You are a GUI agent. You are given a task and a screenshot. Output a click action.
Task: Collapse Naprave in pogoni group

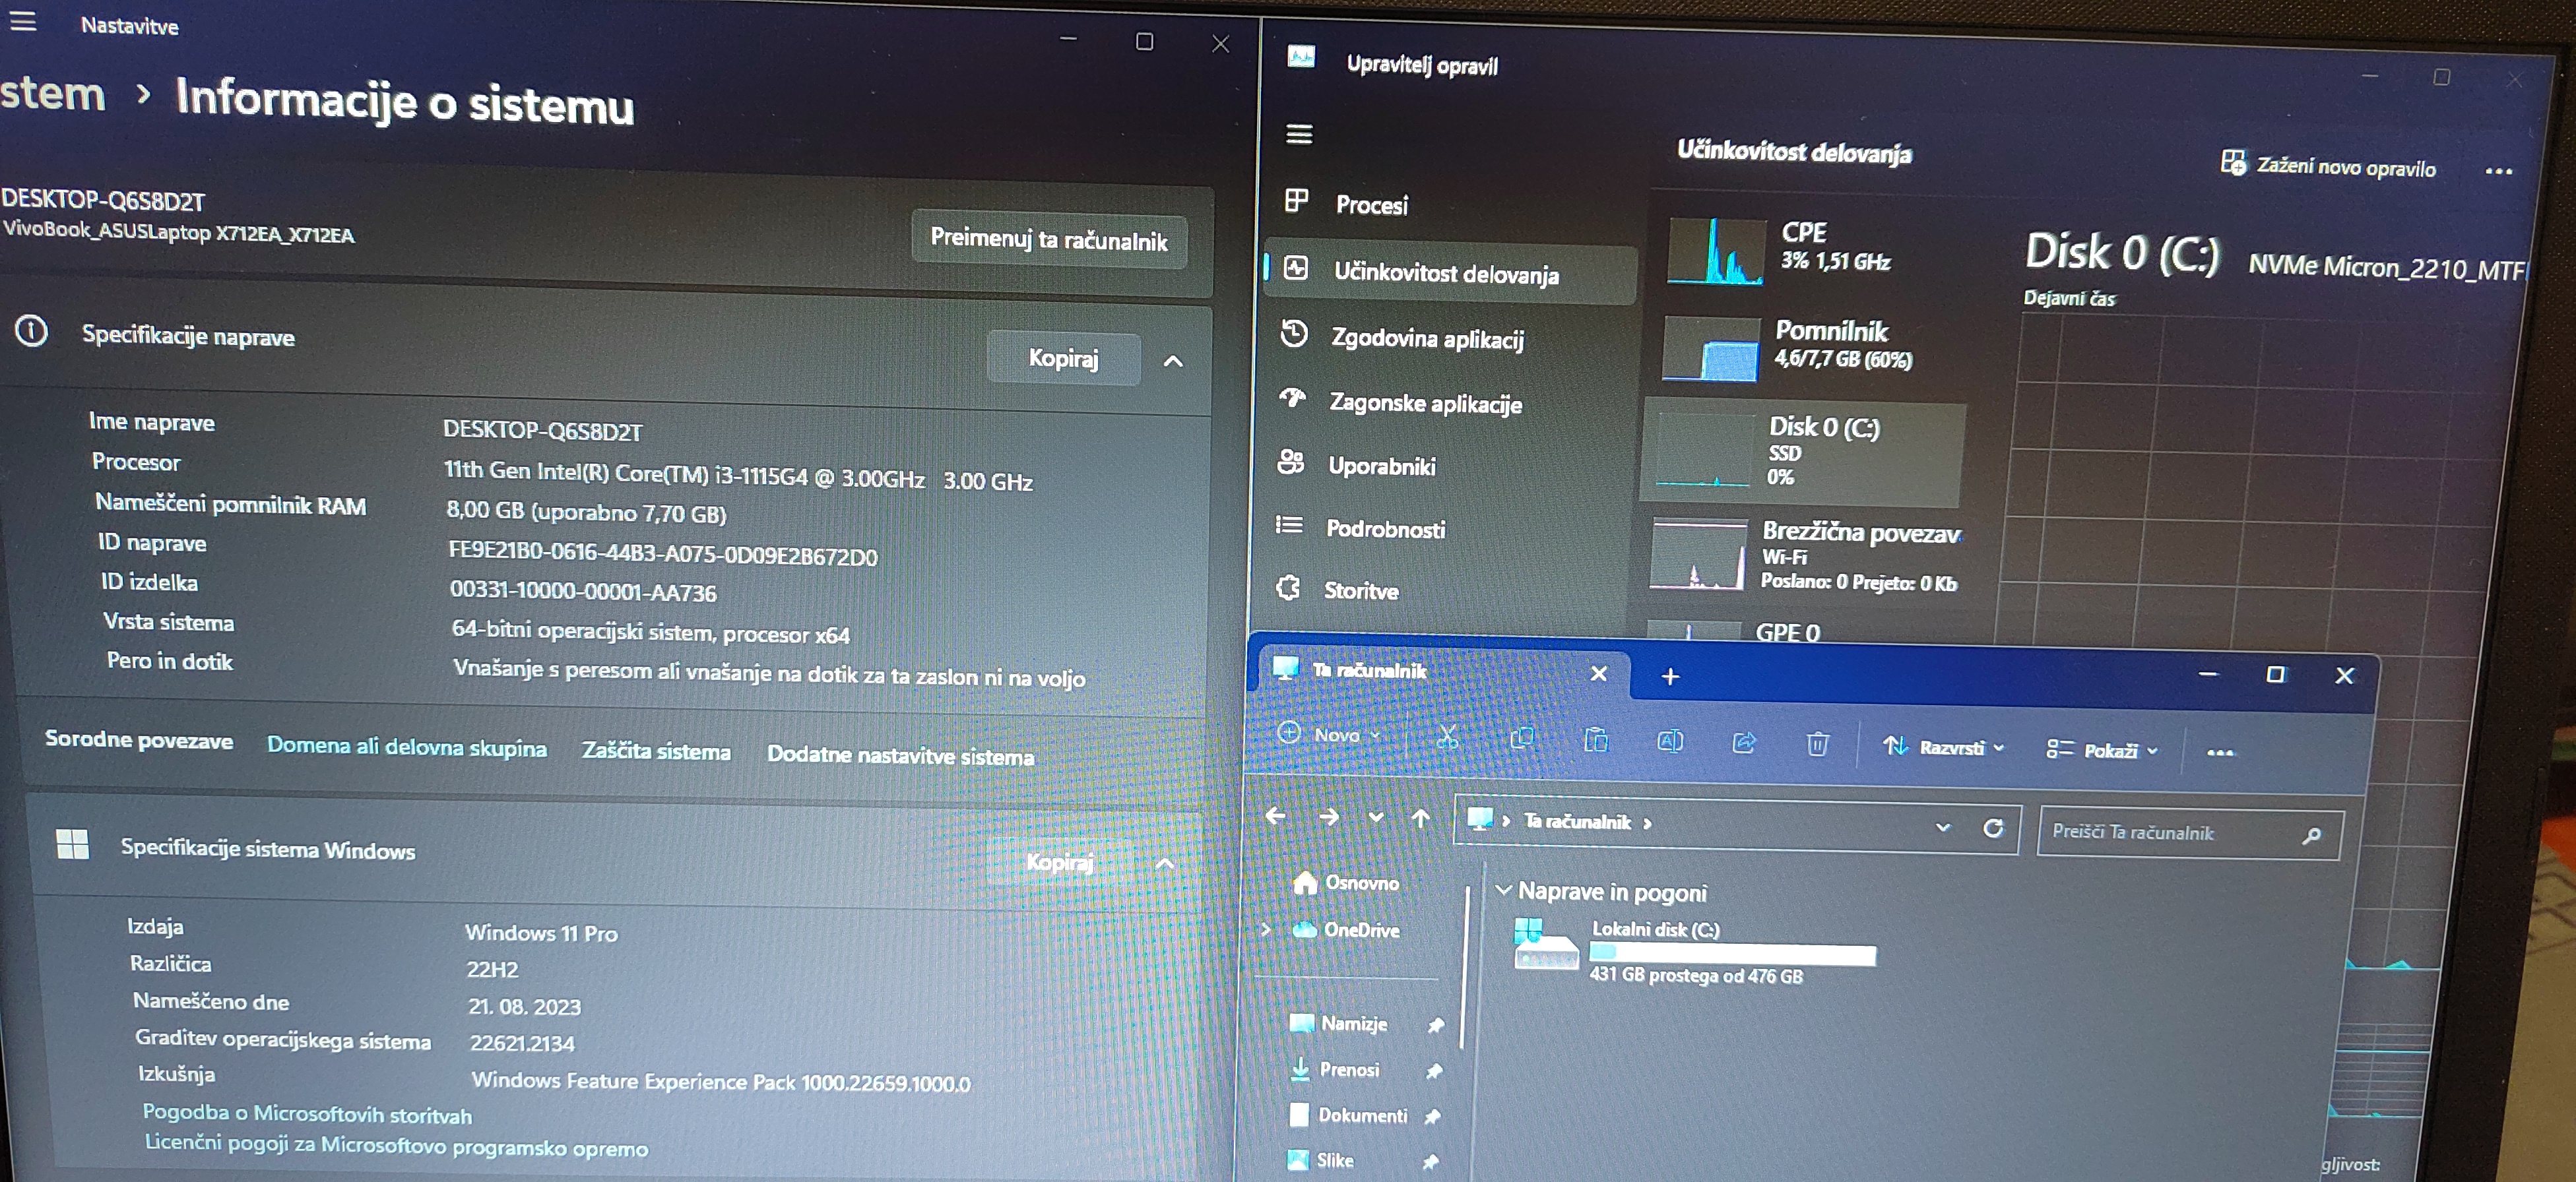(x=1503, y=890)
